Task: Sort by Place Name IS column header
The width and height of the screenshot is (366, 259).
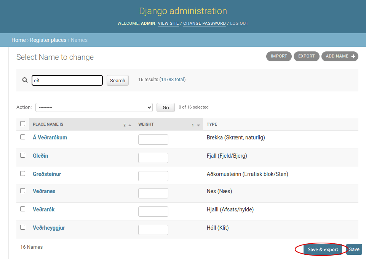Action: point(48,124)
